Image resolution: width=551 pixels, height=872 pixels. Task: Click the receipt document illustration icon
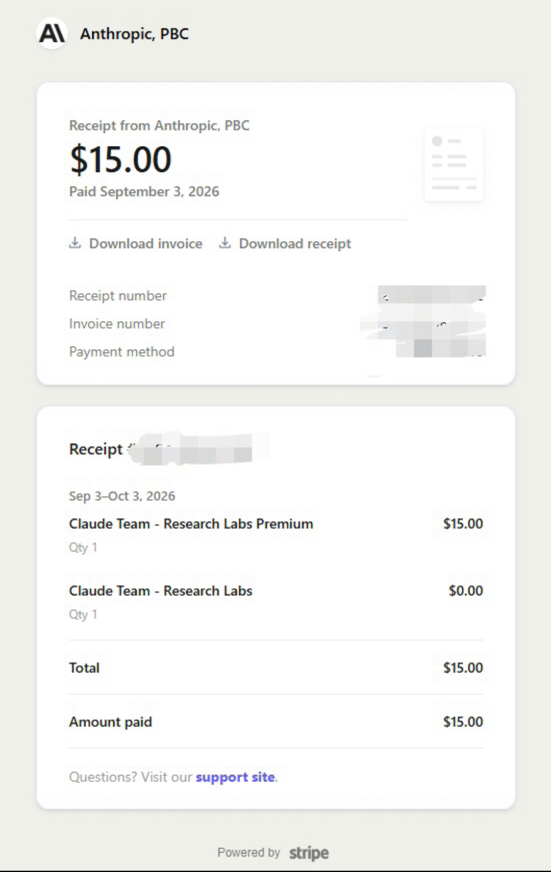pos(454,164)
